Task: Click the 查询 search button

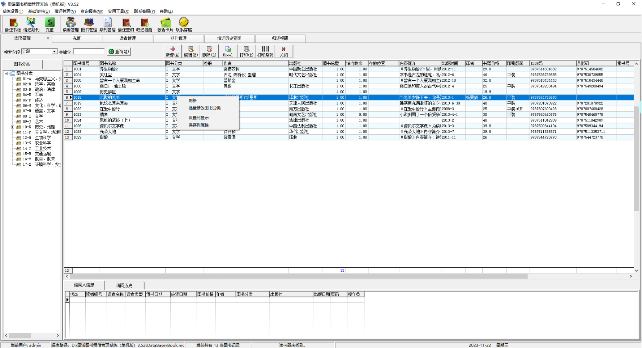Action: click(119, 52)
